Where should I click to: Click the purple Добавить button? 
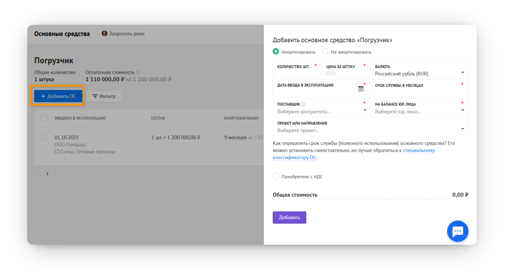coord(289,217)
